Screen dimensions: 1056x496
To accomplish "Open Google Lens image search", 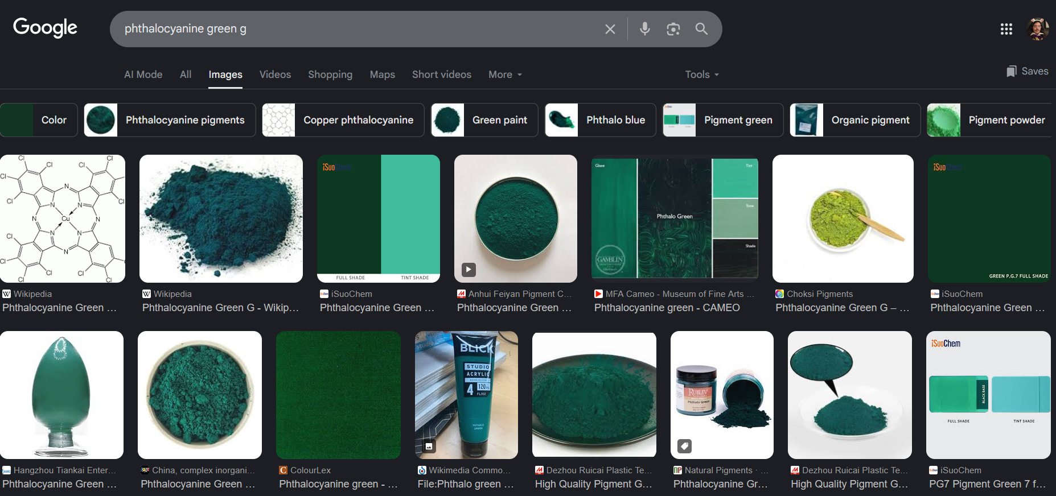I will 673,29.
